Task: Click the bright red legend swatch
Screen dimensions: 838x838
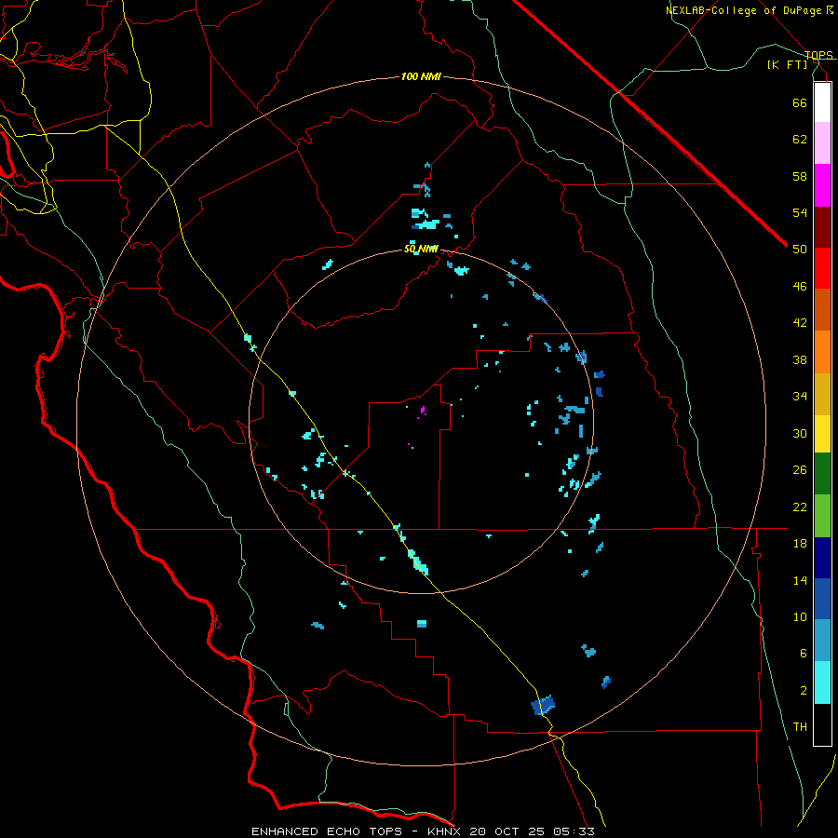Action: pos(822,268)
